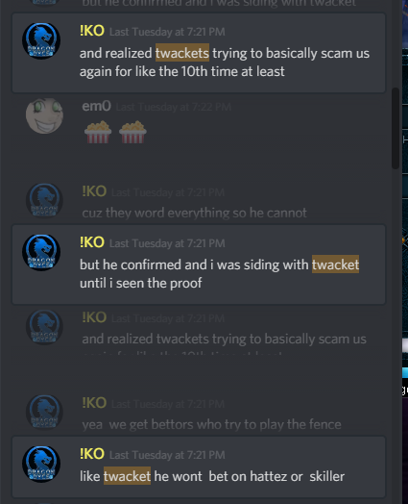The height and width of the screenshot is (504, 408).
Task: Open em0's profile via the smiling avatar
Action: [x=44, y=116]
